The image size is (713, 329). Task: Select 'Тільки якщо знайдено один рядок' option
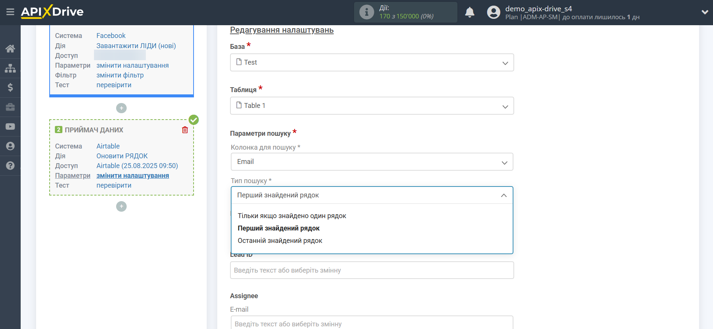(x=292, y=216)
